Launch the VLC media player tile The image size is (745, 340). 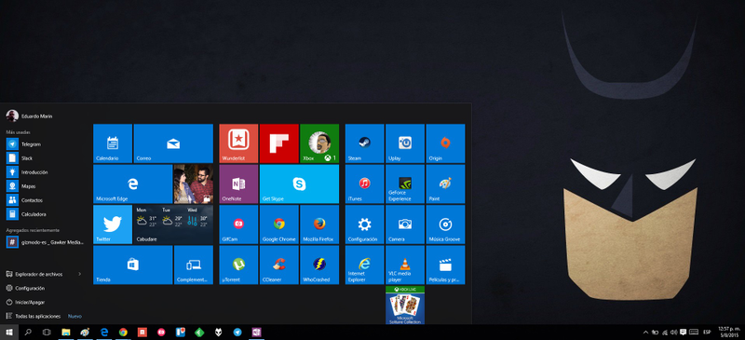coord(405,265)
